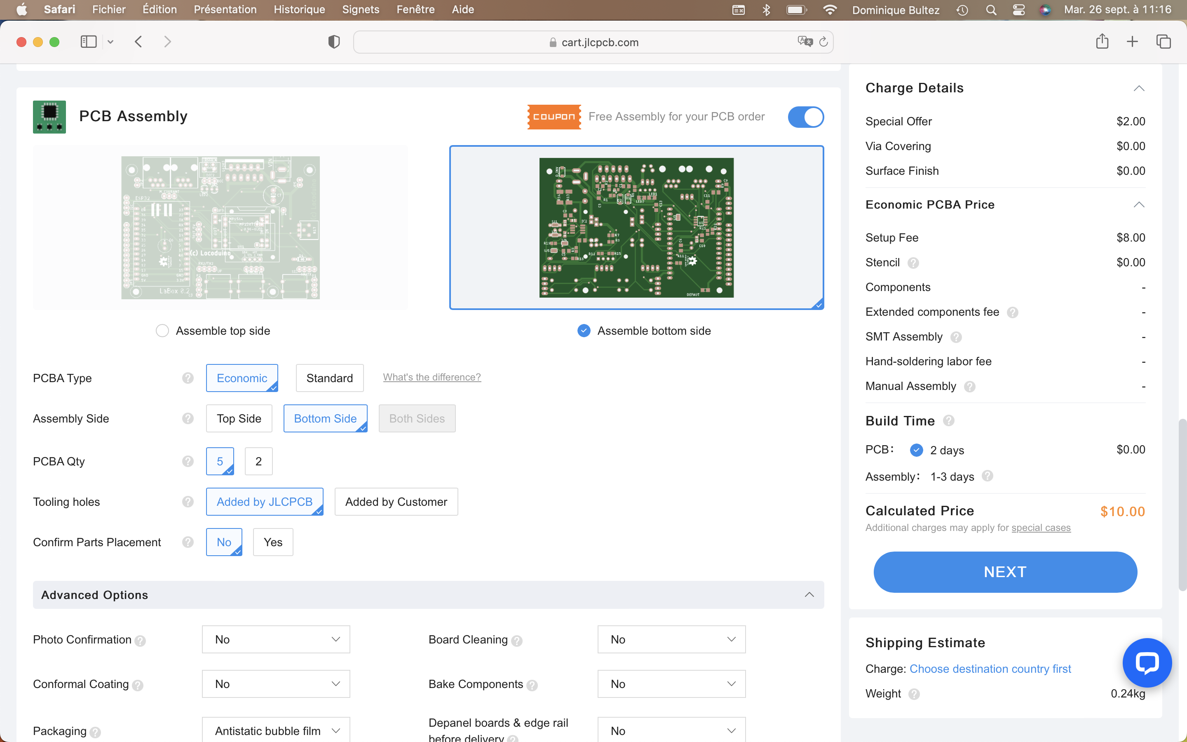The width and height of the screenshot is (1187, 742).
Task: Select Assemble bottom side radio
Action: pyautogui.click(x=584, y=331)
